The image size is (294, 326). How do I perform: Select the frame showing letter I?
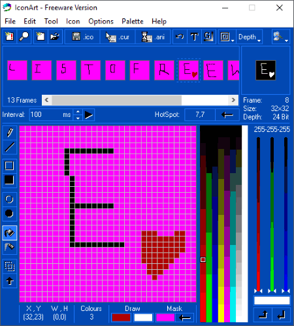42,70
